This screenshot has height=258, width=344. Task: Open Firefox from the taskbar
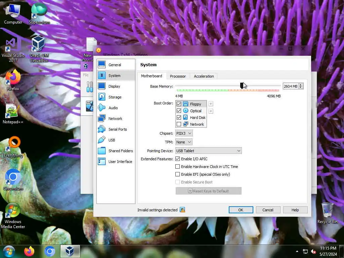pos(29,251)
